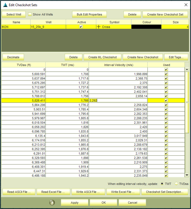Enable the Show All Wells checkbox
This screenshot has height=209, width=191.
pos(30,15)
